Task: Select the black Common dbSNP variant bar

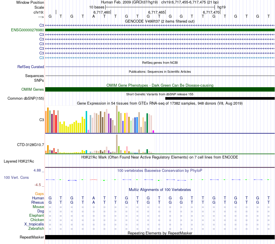Action: [x=220, y=99]
